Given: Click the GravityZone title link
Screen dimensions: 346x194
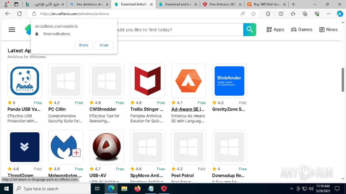Looking at the screenshot, I should pos(229,109).
